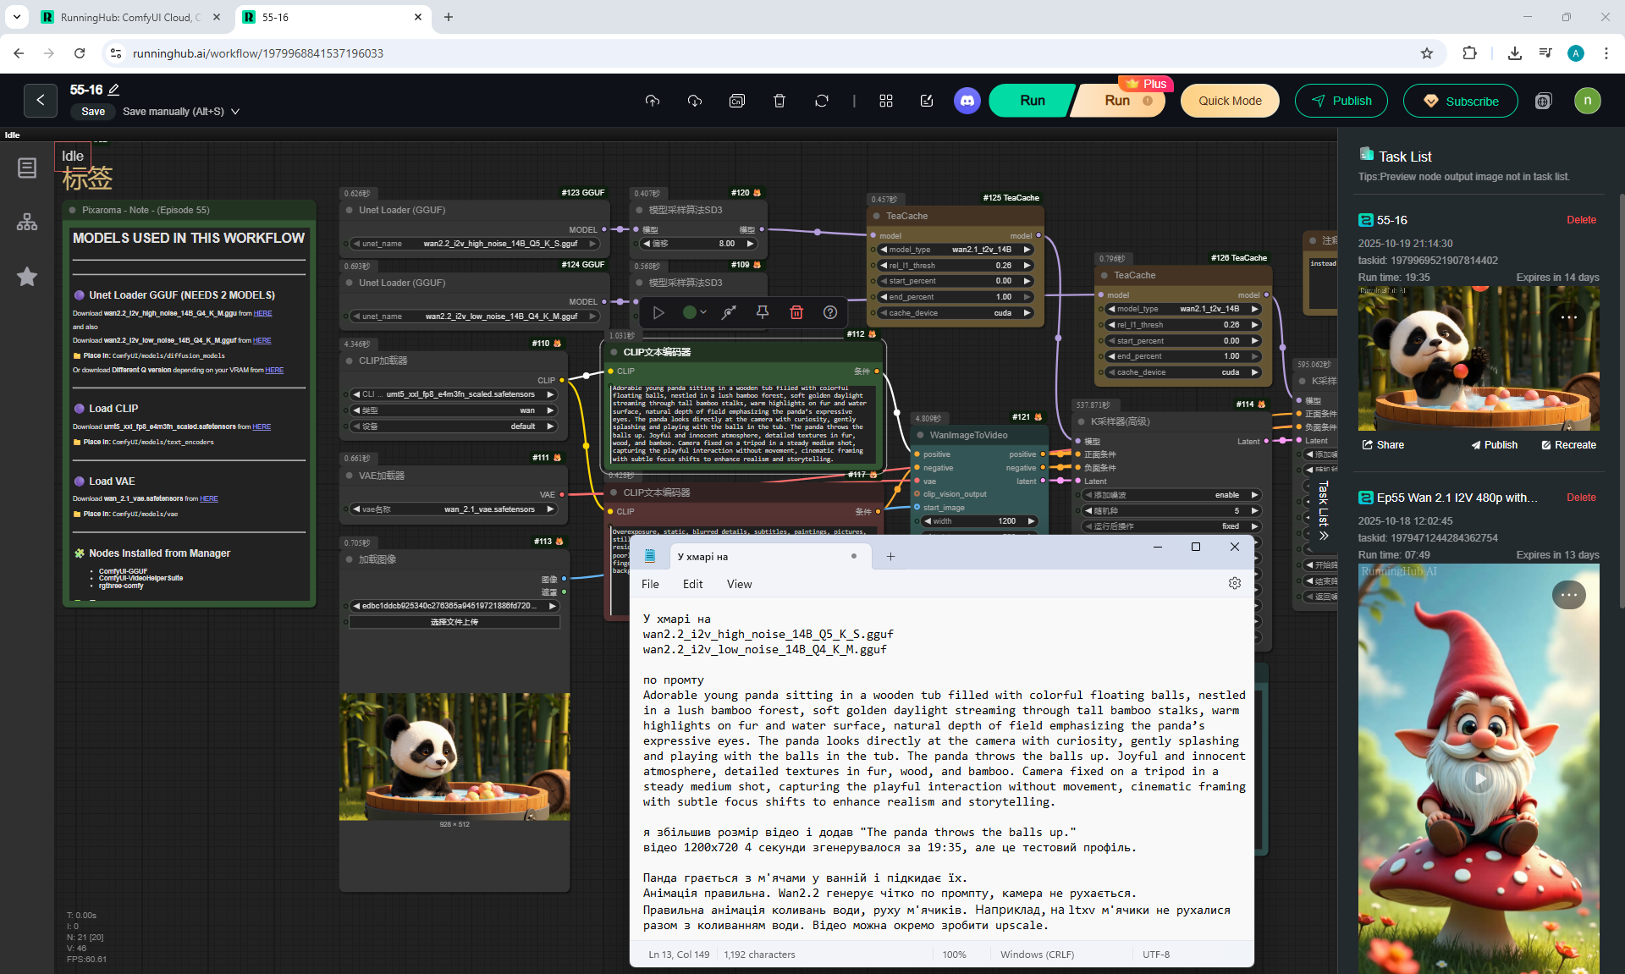Expand the Save manually dropdown arrow

(235, 112)
